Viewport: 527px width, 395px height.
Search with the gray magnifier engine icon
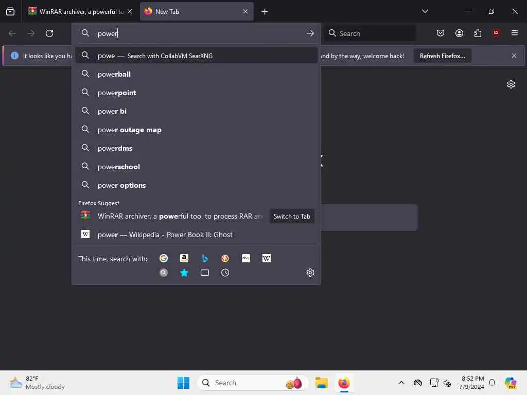[x=163, y=273]
